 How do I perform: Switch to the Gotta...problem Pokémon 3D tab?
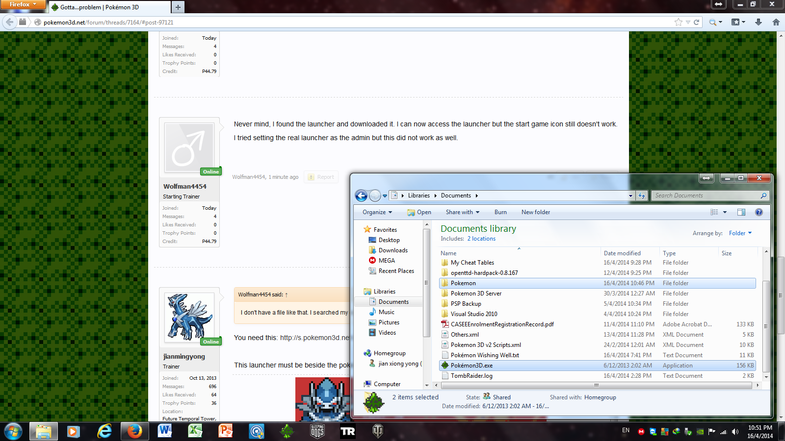pyautogui.click(x=109, y=7)
